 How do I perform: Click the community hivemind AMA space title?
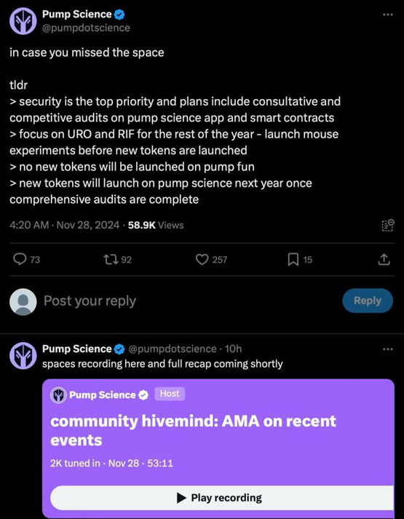tap(193, 430)
